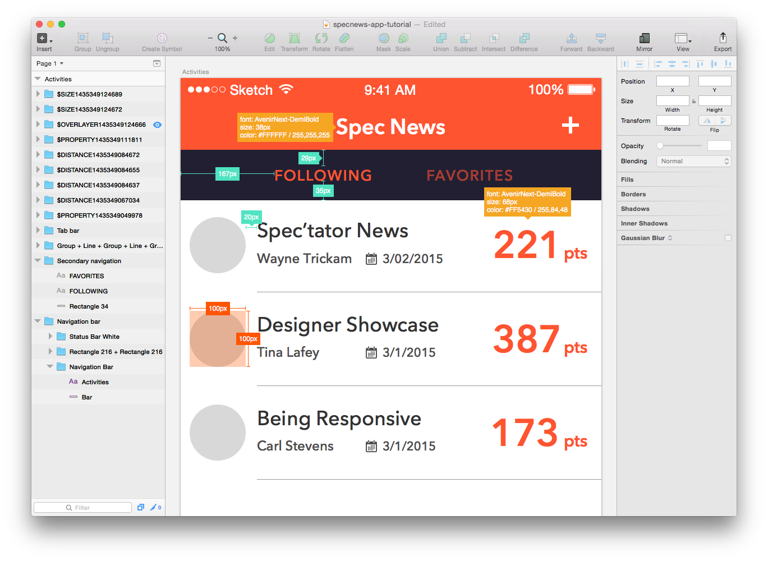Collapse the Secondary navigation group
This screenshot has height=561, width=768.
pyautogui.click(x=38, y=261)
